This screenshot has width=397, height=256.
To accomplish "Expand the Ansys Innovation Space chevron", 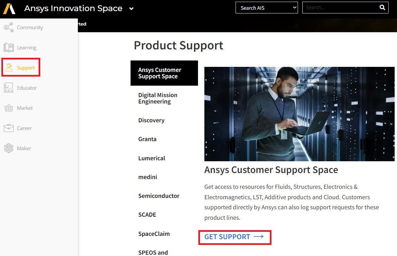I will 132,9.
